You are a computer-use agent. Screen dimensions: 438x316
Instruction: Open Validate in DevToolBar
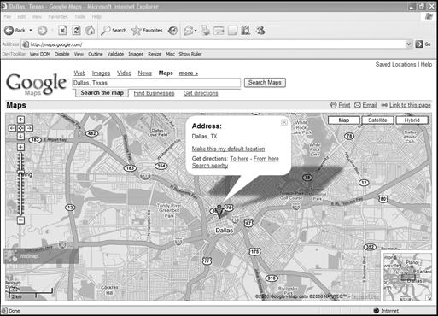115,54
